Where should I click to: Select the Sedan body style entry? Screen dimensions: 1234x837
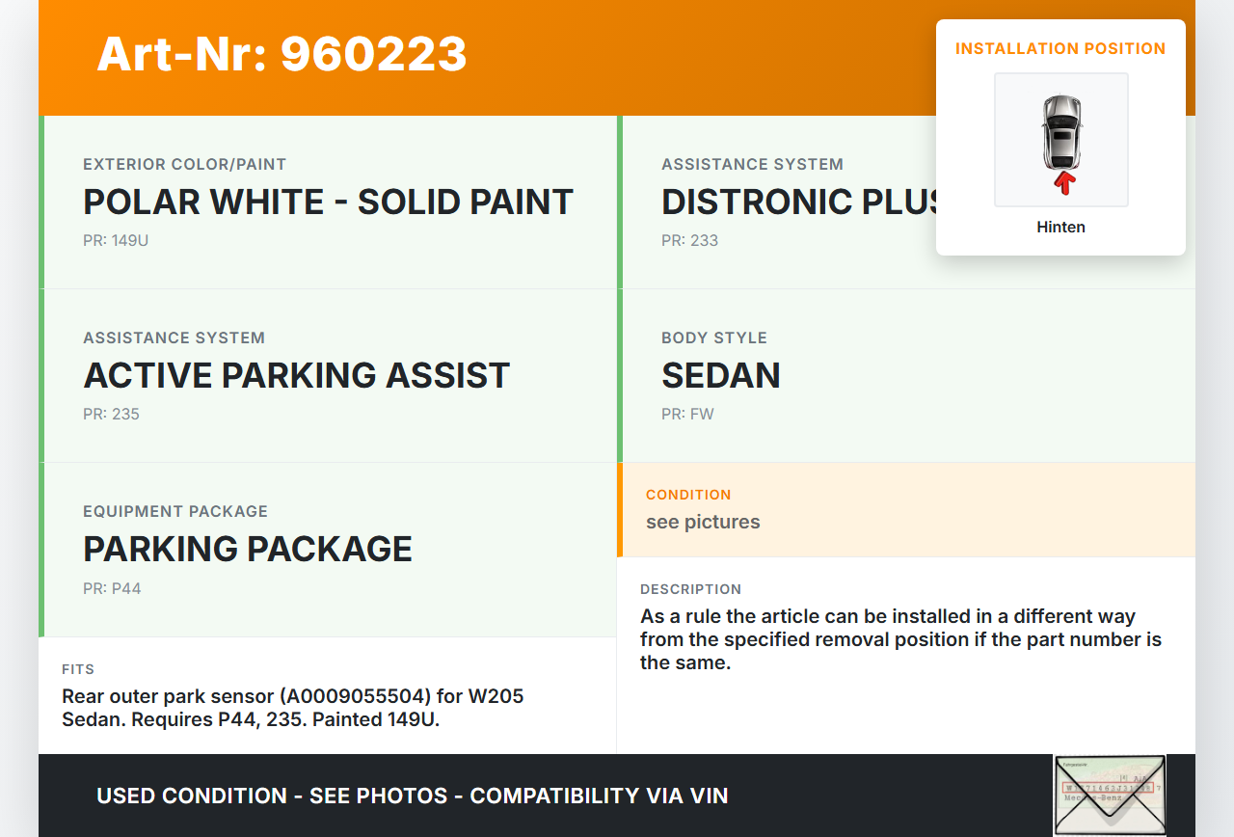pyautogui.click(x=720, y=375)
